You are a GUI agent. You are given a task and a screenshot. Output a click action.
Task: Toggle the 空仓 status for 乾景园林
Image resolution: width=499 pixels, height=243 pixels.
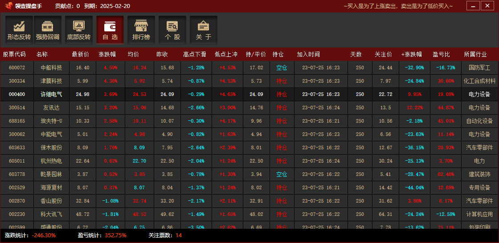(x=282, y=175)
